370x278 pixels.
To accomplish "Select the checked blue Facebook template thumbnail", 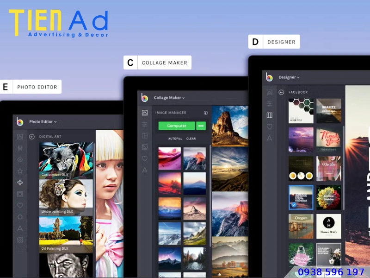I will (301, 197).
